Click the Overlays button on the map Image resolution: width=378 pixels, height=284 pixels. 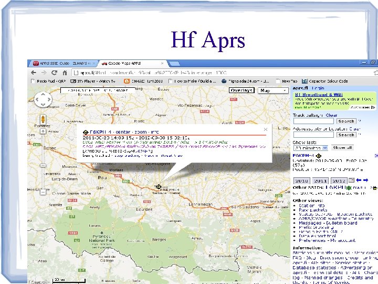click(x=241, y=90)
